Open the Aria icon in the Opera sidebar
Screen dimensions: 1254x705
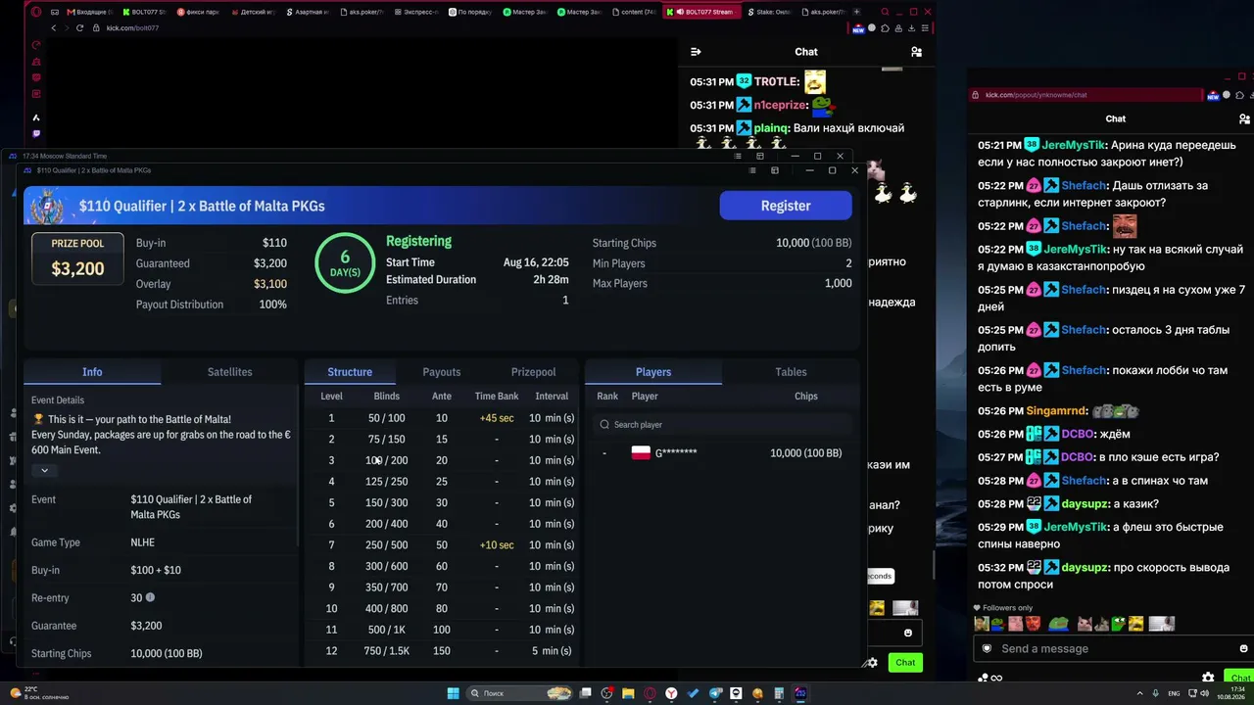coord(36,117)
